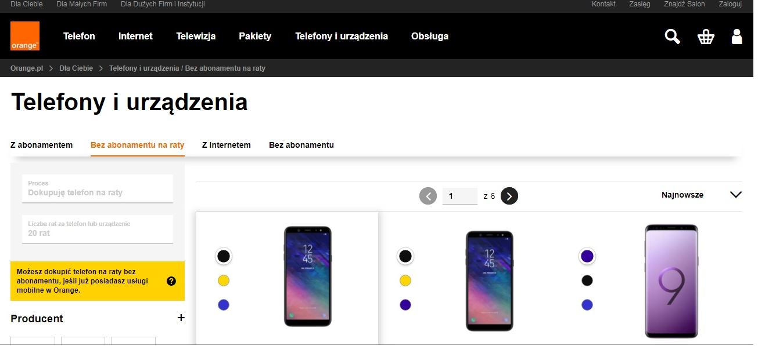Image resolution: width=758 pixels, height=346 pixels.
Task: Click the user account icon
Action: click(x=737, y=36)
